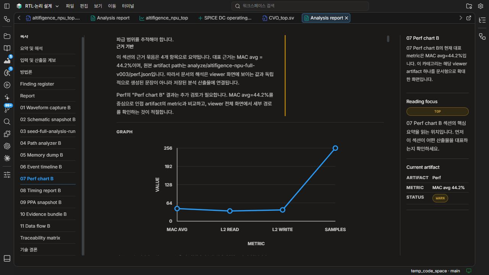
Task: Go to 03 seed-full-analysis-run
Action: tap(48, 131)
